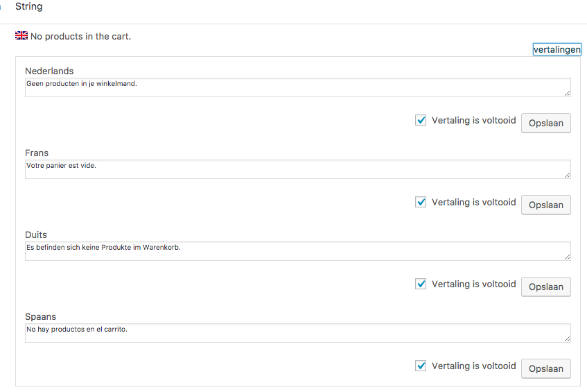Click the 'No products in the cart.' source string

click(80, 36)
